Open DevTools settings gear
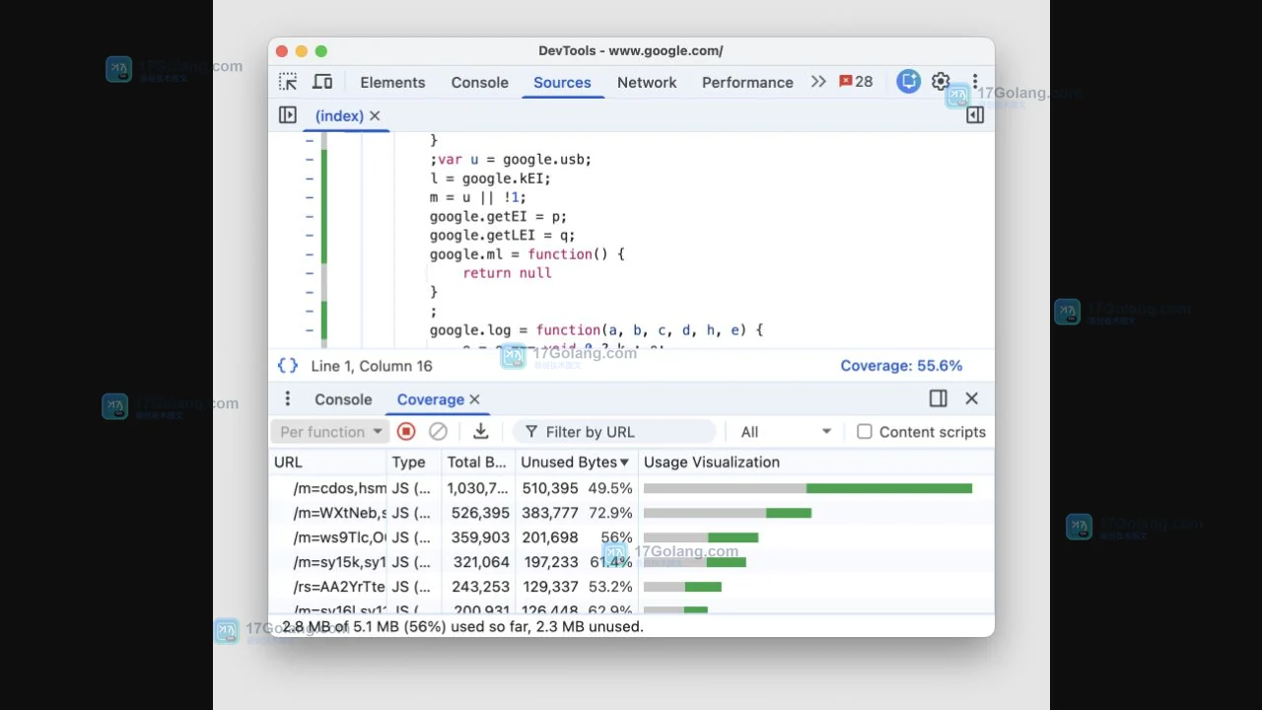 click(941, 82)
